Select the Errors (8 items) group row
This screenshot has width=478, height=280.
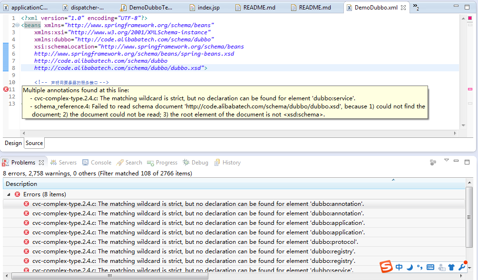point(234,194)
